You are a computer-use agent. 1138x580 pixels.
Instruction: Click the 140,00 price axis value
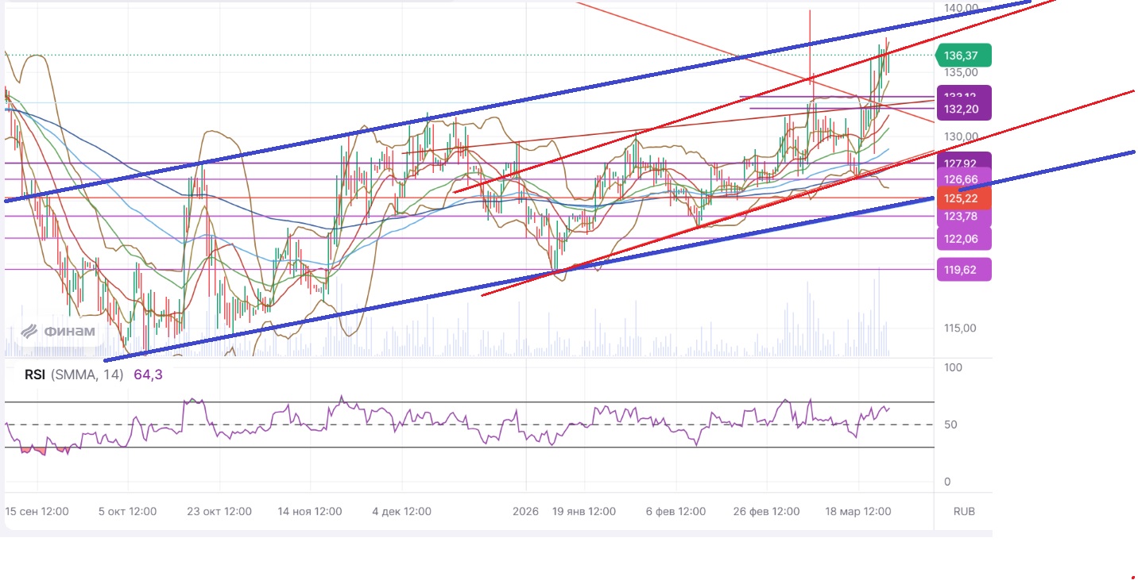tap(961, 9)
